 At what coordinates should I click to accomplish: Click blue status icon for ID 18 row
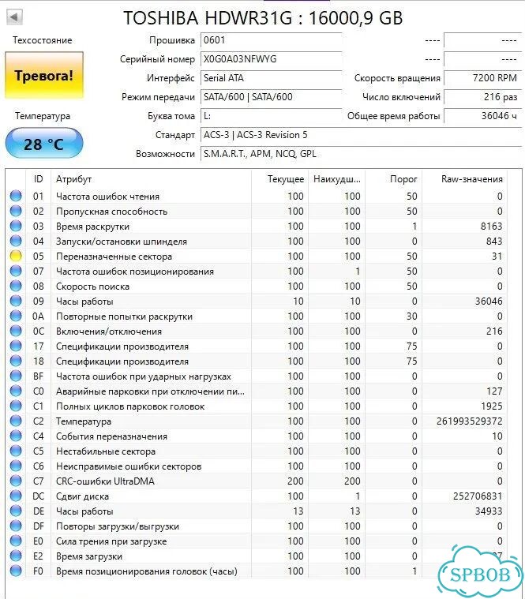[16, 361]
